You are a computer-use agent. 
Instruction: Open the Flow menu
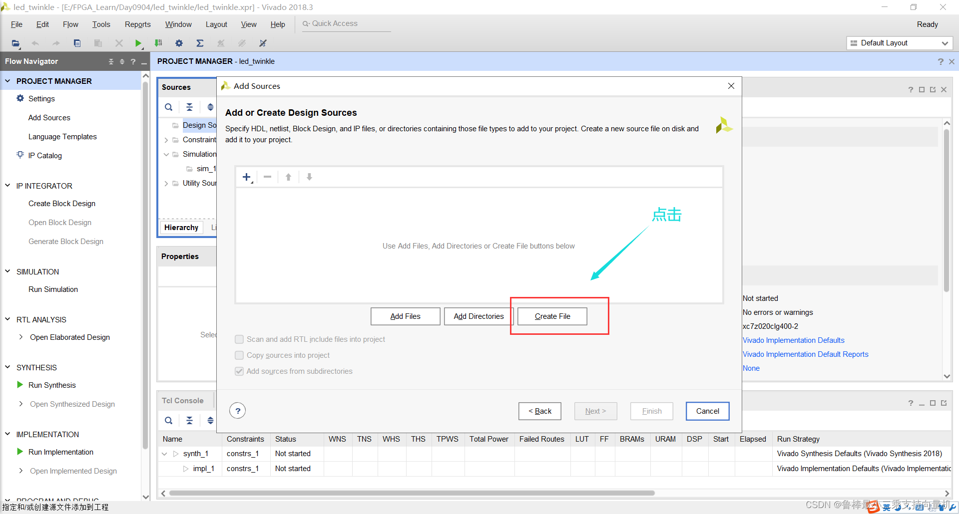coord(70,24)
